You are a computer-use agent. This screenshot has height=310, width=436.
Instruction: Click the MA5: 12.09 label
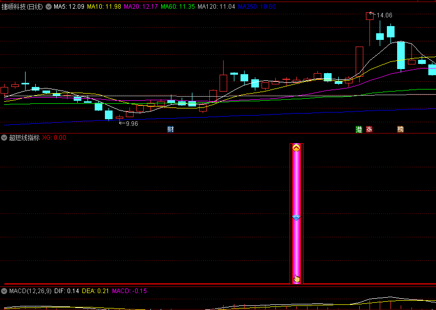[x=69, y=7]
